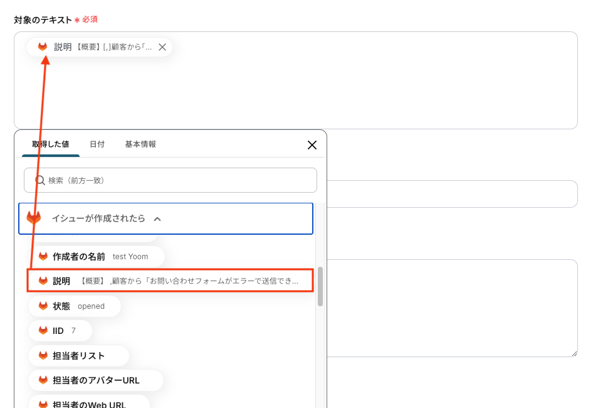This screenshot has height=408, width=593.
Task: Select the 作成者の名前 value test Yoom
Action: [x=97, y=257]
